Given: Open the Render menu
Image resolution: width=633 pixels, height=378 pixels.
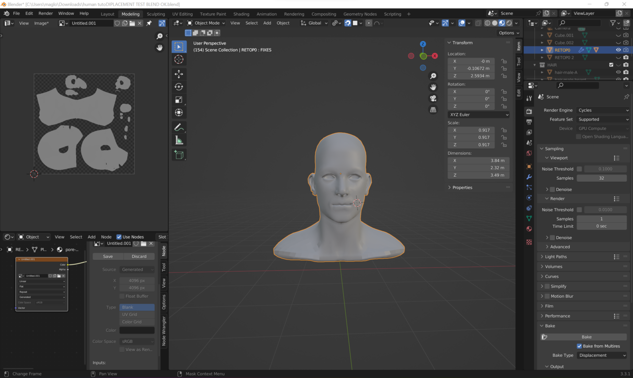Looking at the screenshot, I should (x=45, y=13).
